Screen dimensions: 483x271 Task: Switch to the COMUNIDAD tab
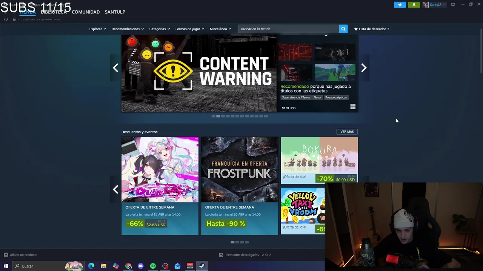[x=86, y=12]
